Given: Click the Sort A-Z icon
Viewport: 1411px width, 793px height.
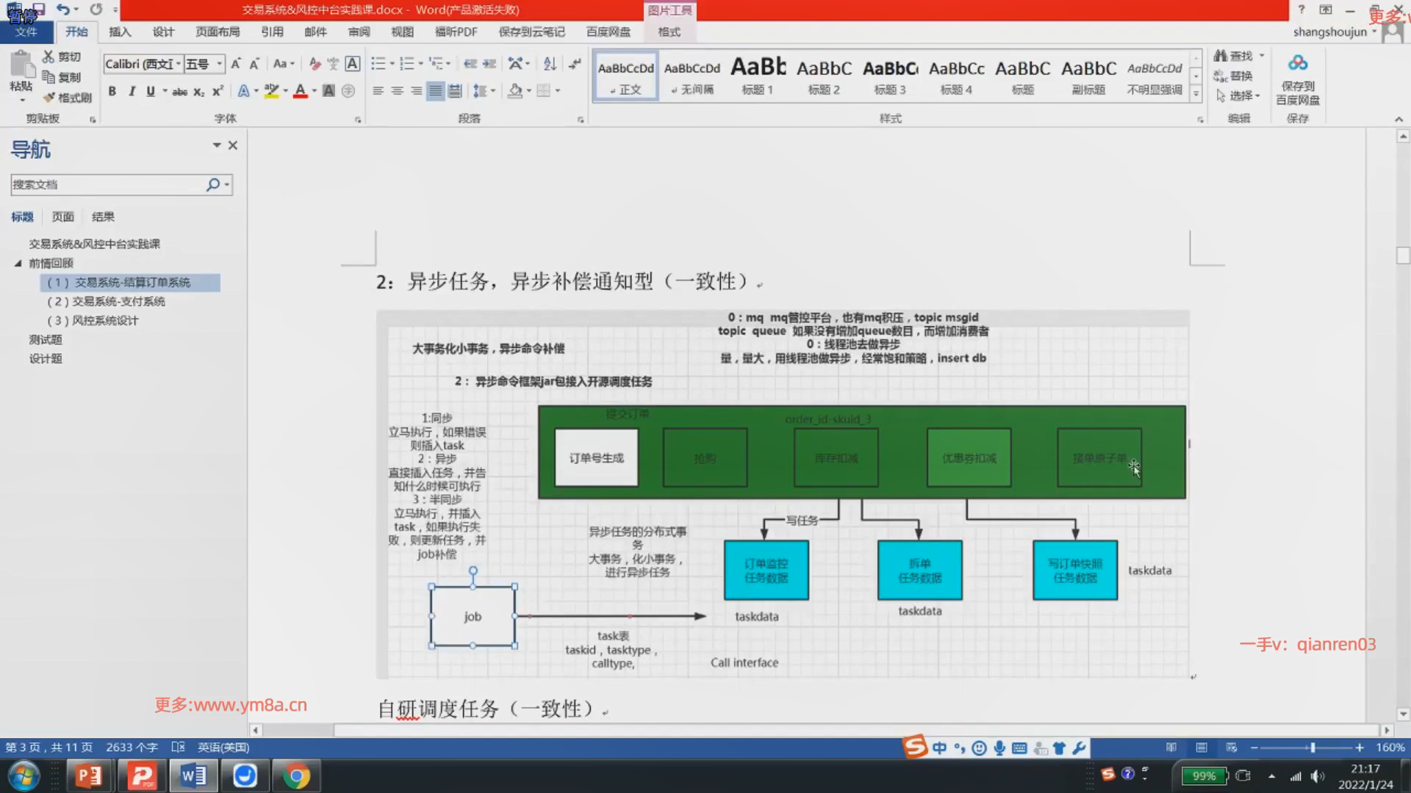Looking at the screenshot, I should (550, 64).
